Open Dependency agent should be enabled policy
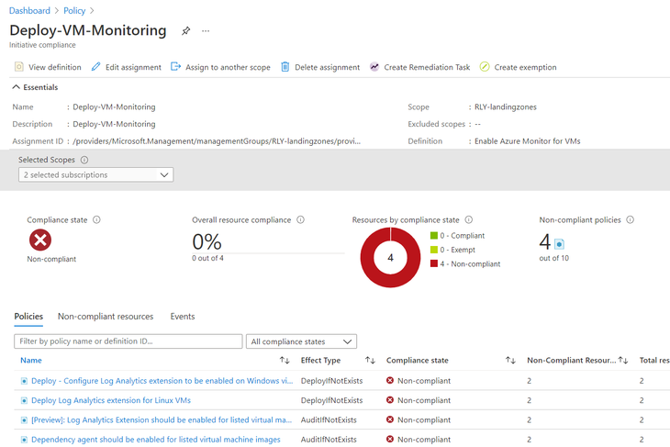Image resolution: width=670 pixels, height=447 pixels. [x=156, y=440]
